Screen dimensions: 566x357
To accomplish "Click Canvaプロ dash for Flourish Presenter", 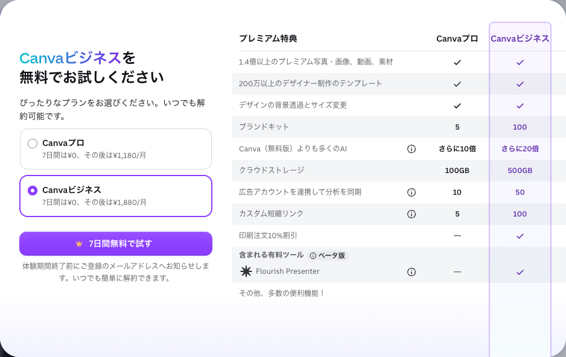I will click(457, 272).
